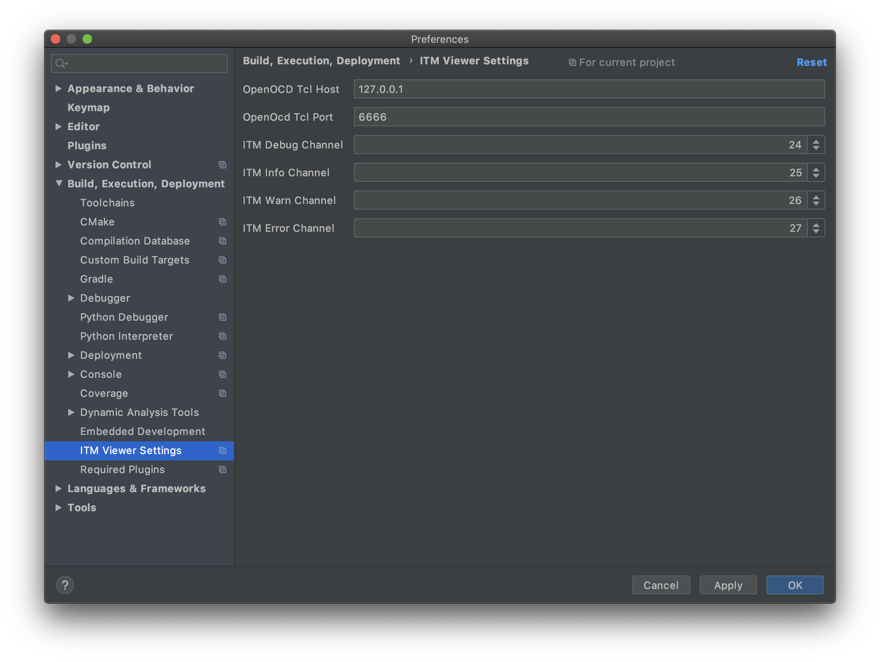Open the Embedded Development settings page

click(142, 431)
